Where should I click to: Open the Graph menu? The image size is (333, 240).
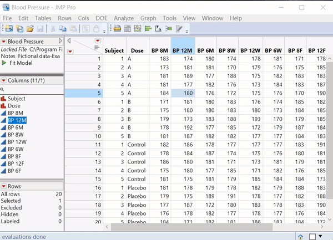148,18
